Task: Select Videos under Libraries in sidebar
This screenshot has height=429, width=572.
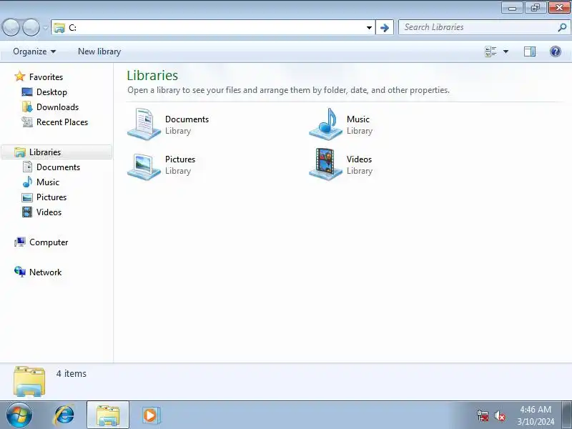Action: pyautogui.click(x=49, y=212)
